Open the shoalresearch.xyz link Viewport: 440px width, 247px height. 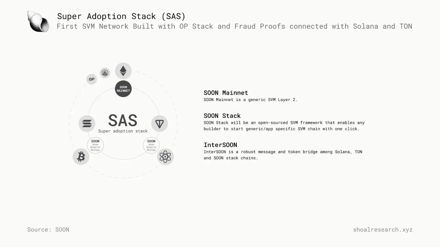coord(383,229)
